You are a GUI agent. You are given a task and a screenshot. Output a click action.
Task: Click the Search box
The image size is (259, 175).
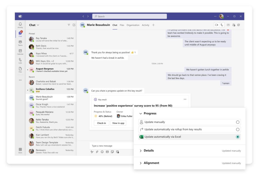click(x=129, y=16)
